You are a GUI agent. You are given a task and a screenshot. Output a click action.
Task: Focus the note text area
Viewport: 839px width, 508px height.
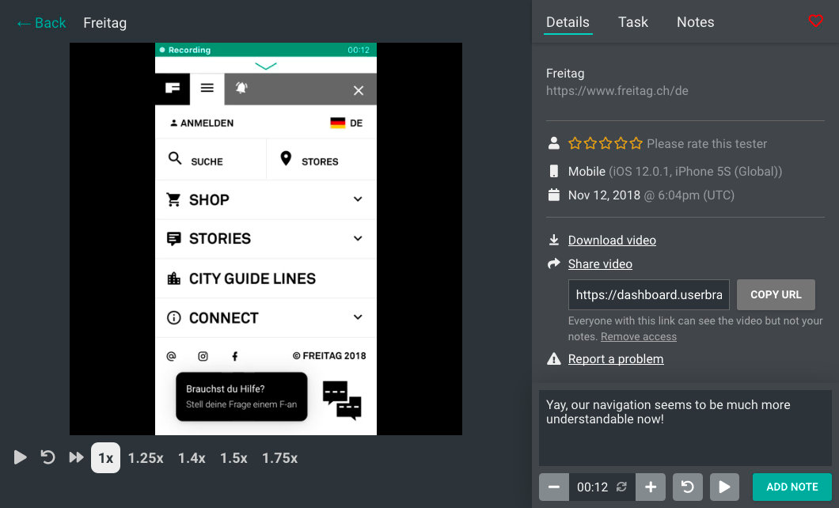point(685,428)
